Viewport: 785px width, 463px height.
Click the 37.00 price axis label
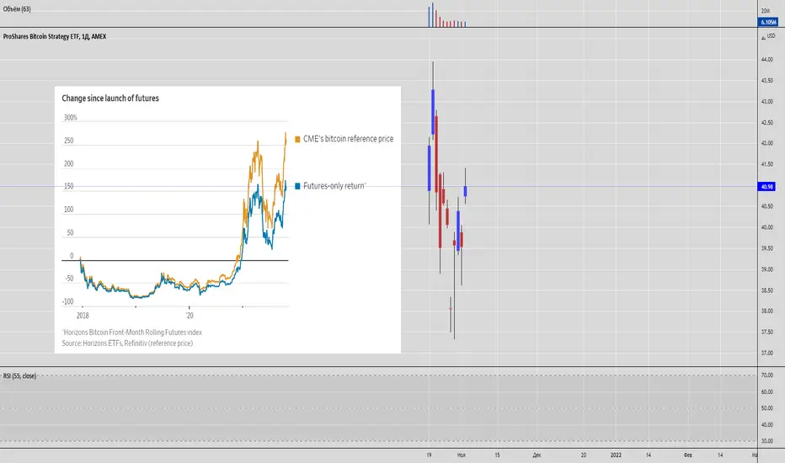tap(767, 353)
